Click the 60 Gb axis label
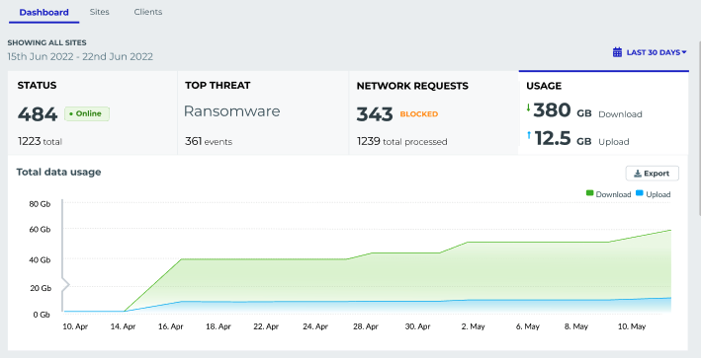 (x=40, y=230)
